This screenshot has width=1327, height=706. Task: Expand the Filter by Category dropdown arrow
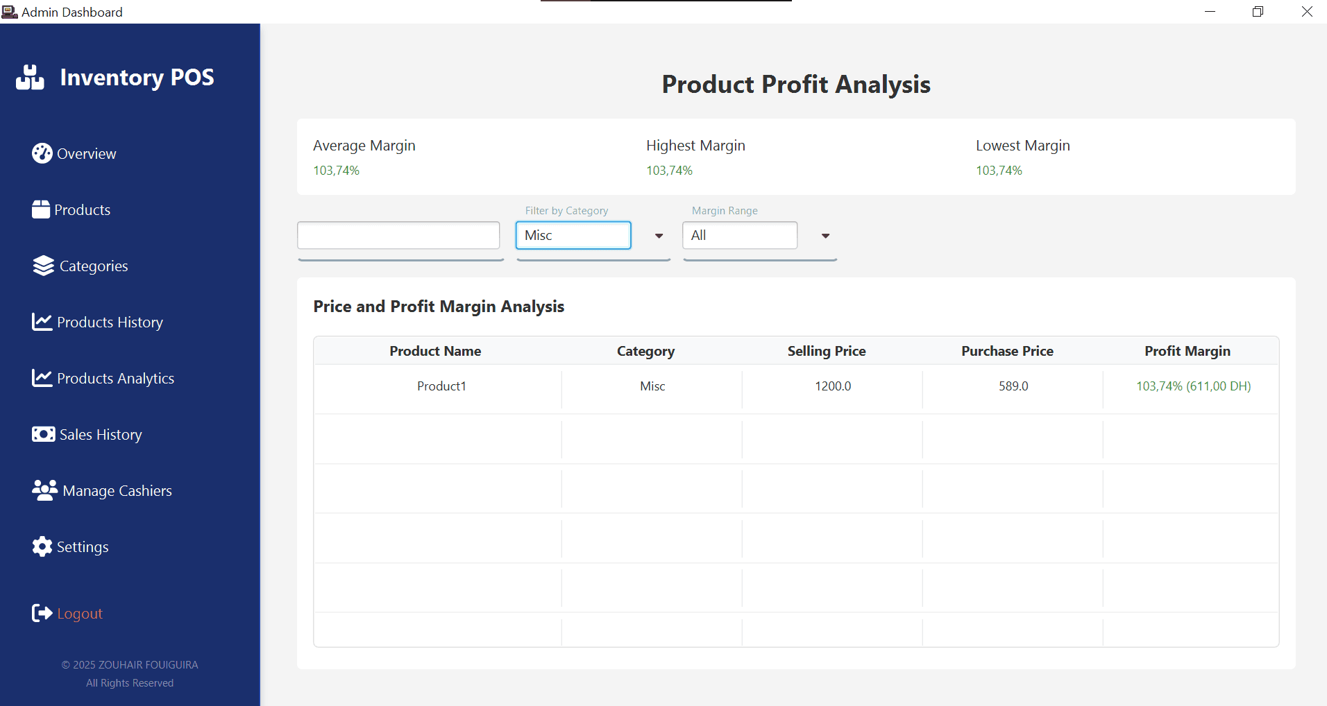(659, 236)
